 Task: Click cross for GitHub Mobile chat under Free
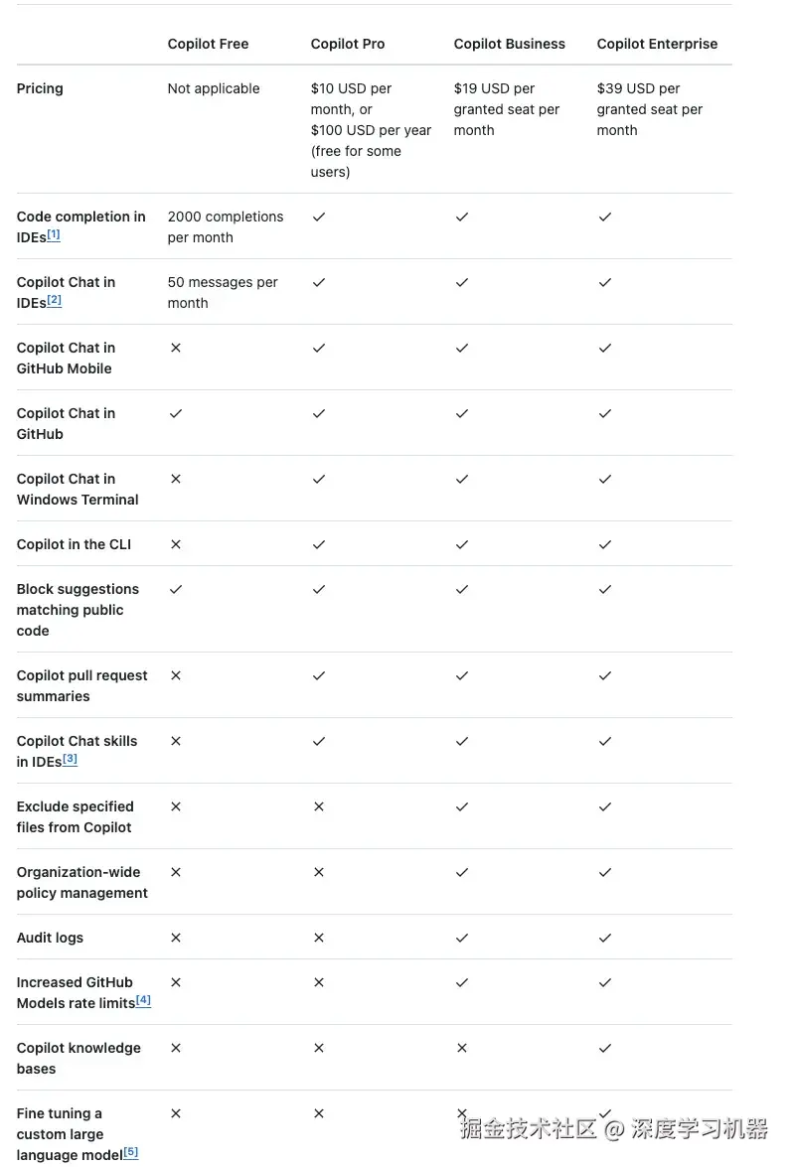click(176, 348)
